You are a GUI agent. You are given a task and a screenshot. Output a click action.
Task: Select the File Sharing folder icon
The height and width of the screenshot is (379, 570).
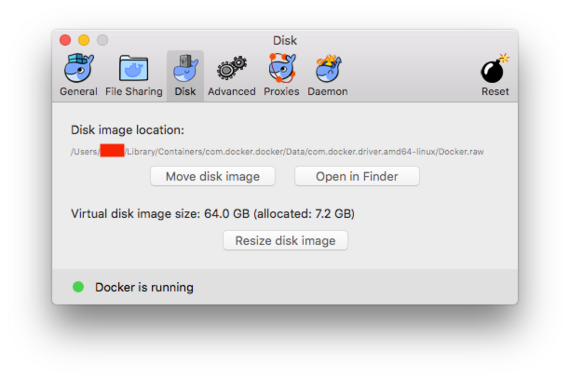[x=134, y=68]
